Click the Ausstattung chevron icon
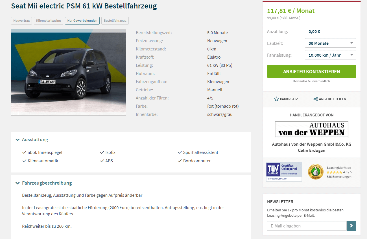Screen dimensions: 367x239 click(x=18, y=140)
